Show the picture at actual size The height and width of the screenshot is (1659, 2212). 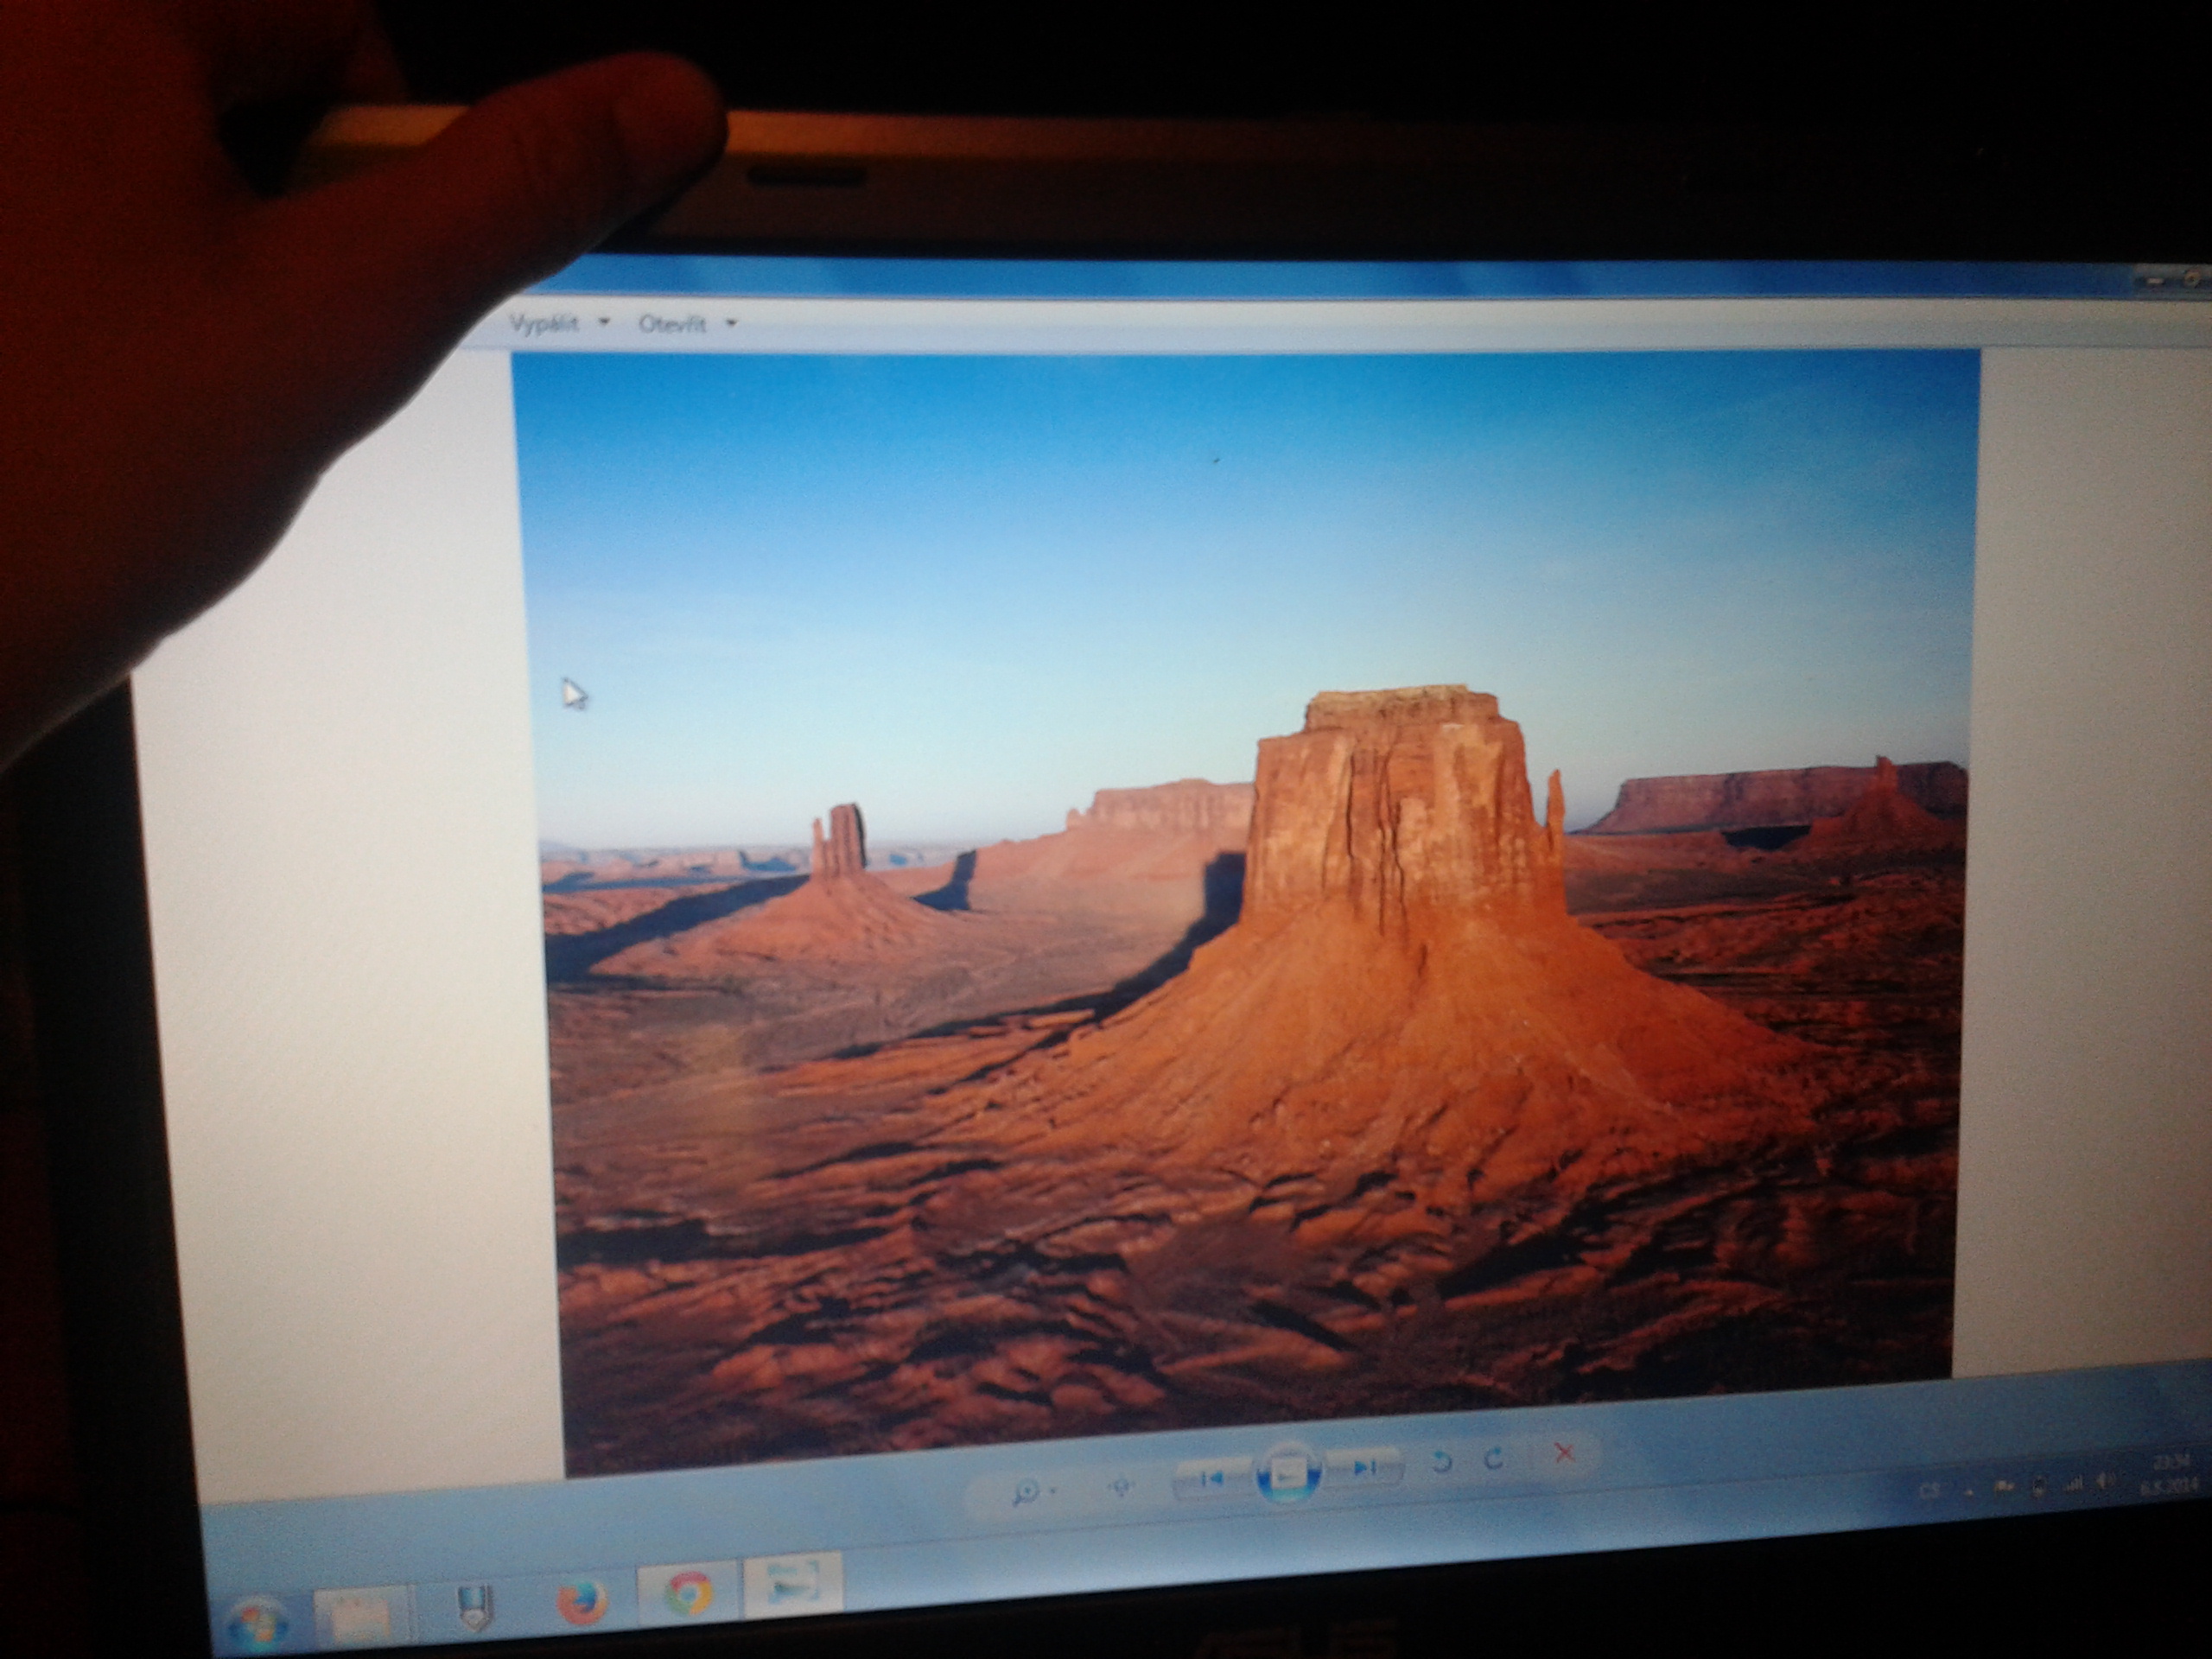1122,1487
